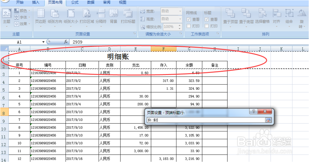Click the 缩放比例 100% field
This screenshot has width=309, height=162.
(x=171, y=27)
